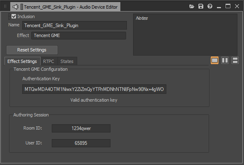Switch to the States tab
Image resolution: width=244 pixels, height=165 pixels.
67,61
